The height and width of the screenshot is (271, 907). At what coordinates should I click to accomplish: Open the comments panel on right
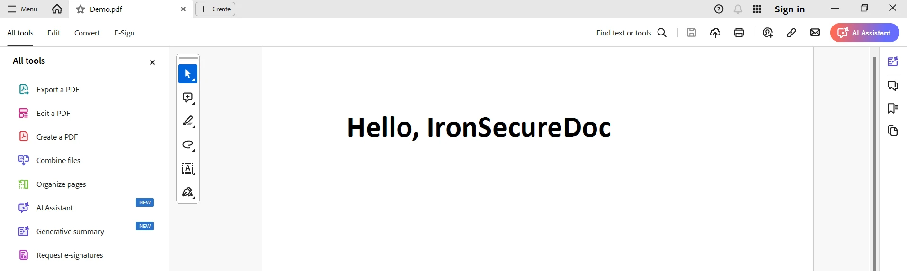coord(893,86)
